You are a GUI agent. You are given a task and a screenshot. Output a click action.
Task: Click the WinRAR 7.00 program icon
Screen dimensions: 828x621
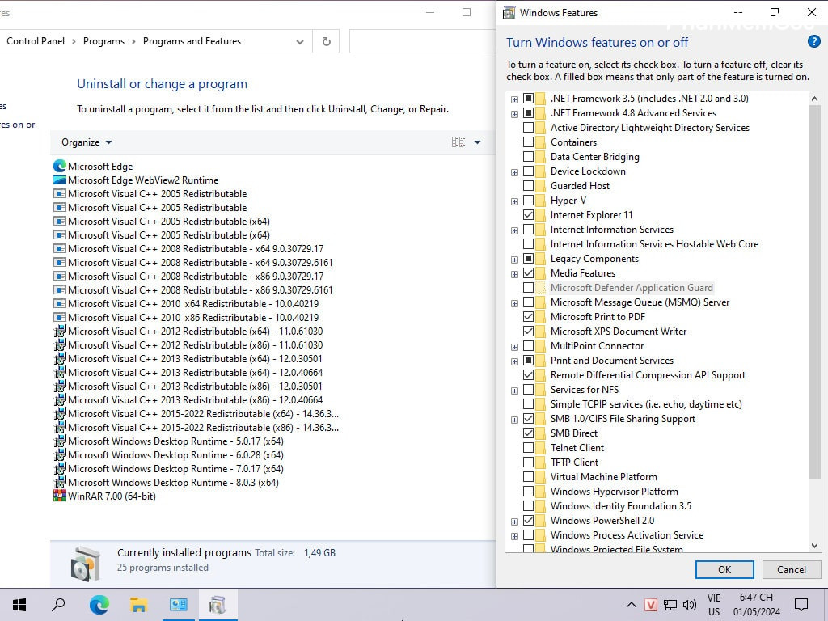point(60,496)
